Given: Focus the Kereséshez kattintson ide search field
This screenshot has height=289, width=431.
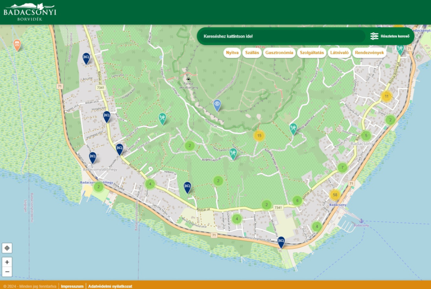Looking at the screenshot, I should pyautogui.click(x=282, y=36).
